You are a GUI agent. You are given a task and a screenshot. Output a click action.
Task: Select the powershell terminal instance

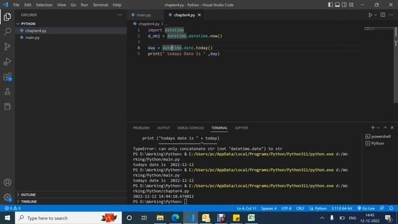tap(378, 136)
